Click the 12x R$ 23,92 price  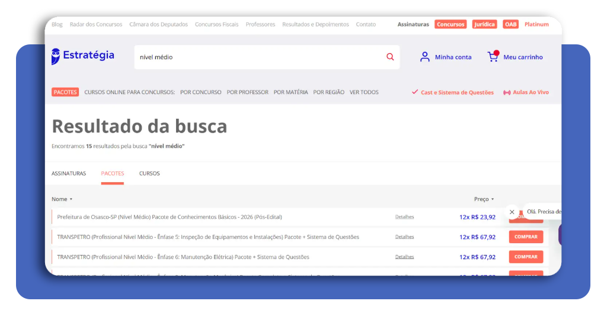[x=477, y=217]
